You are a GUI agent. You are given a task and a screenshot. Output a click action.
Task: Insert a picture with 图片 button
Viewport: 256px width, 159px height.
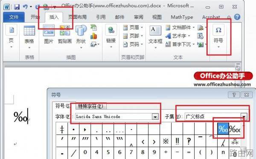click(49, 35)
